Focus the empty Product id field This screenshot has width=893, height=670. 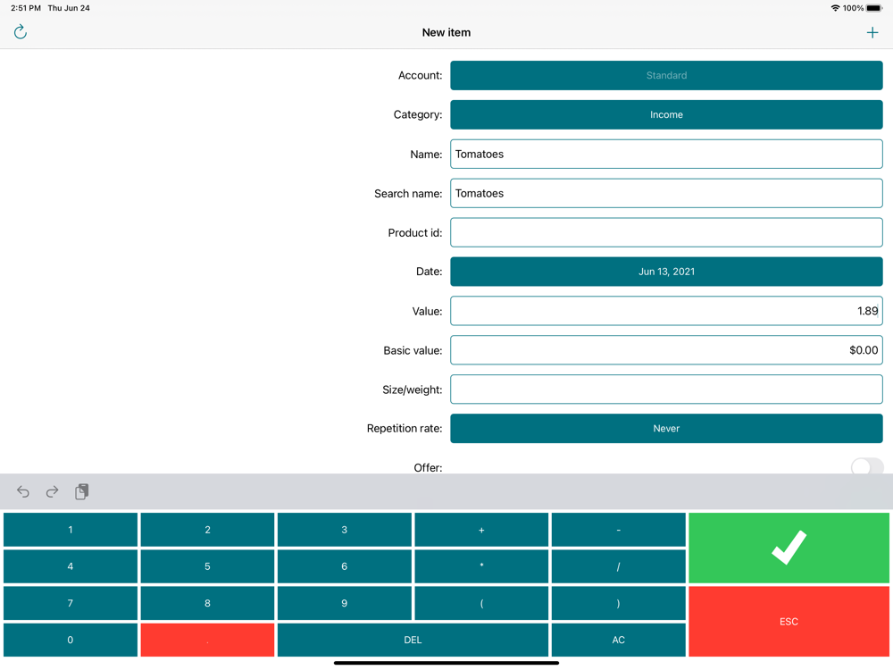tap(666, 232)
